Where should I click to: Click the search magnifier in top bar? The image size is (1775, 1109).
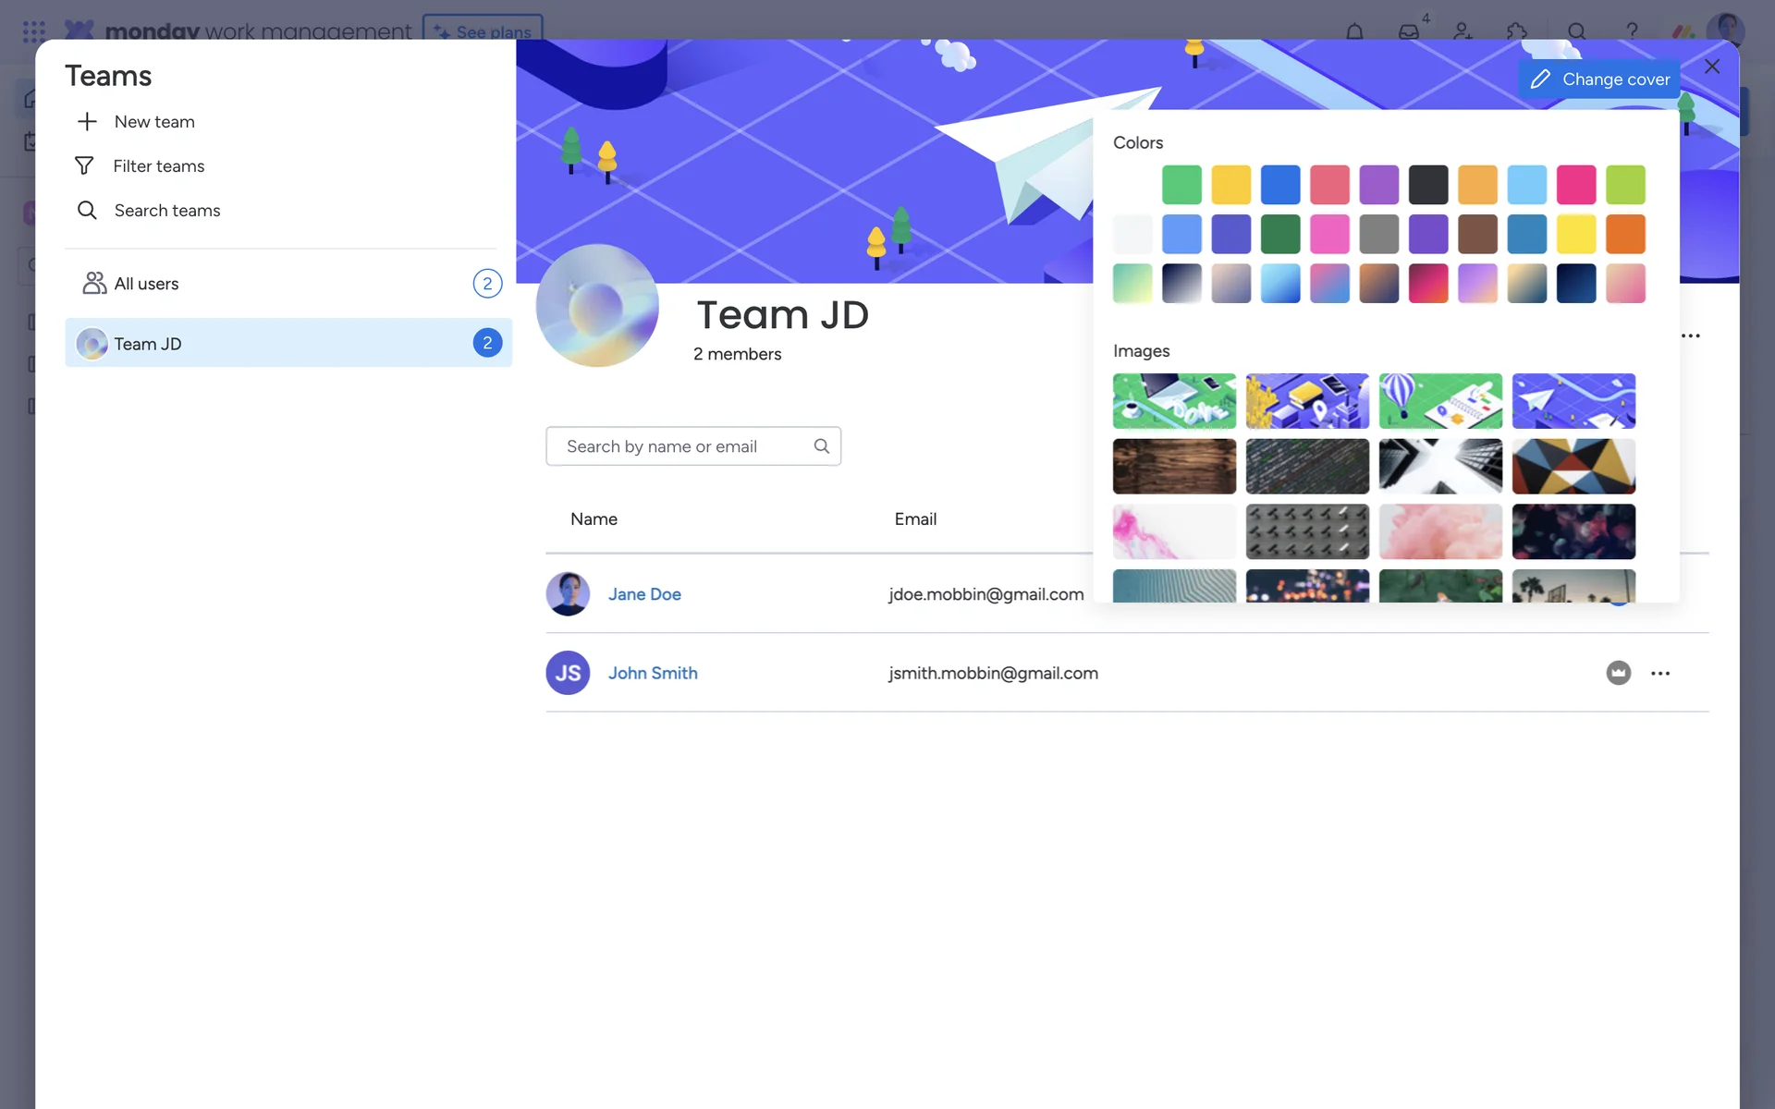pos(1577,31)
